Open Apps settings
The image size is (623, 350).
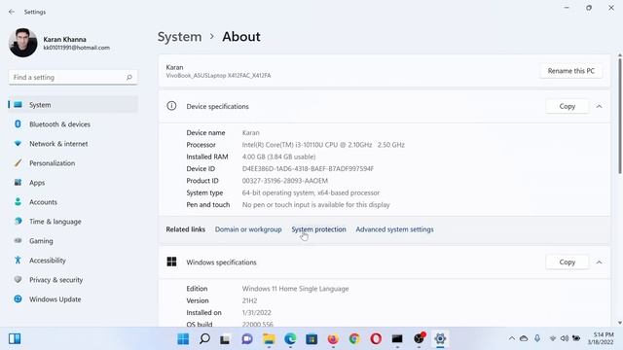(73, 183)
